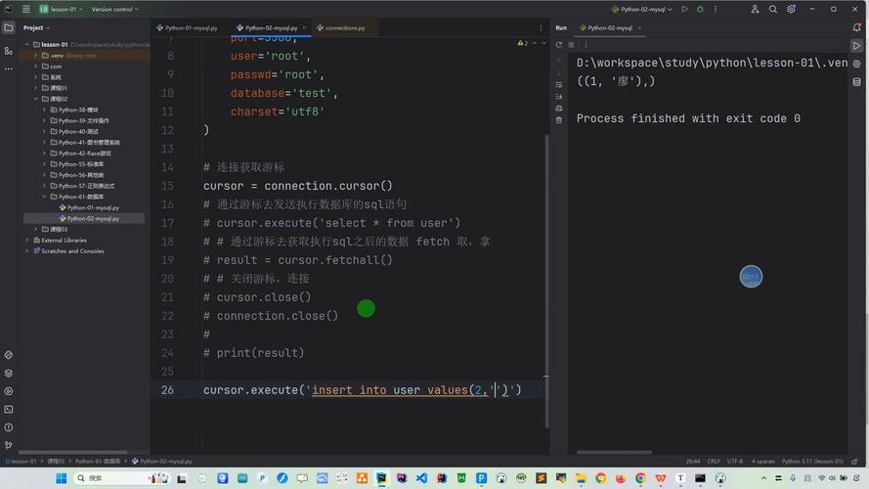
Task: Open Python 3.11 interpreter selector
Action: (812, 462)
